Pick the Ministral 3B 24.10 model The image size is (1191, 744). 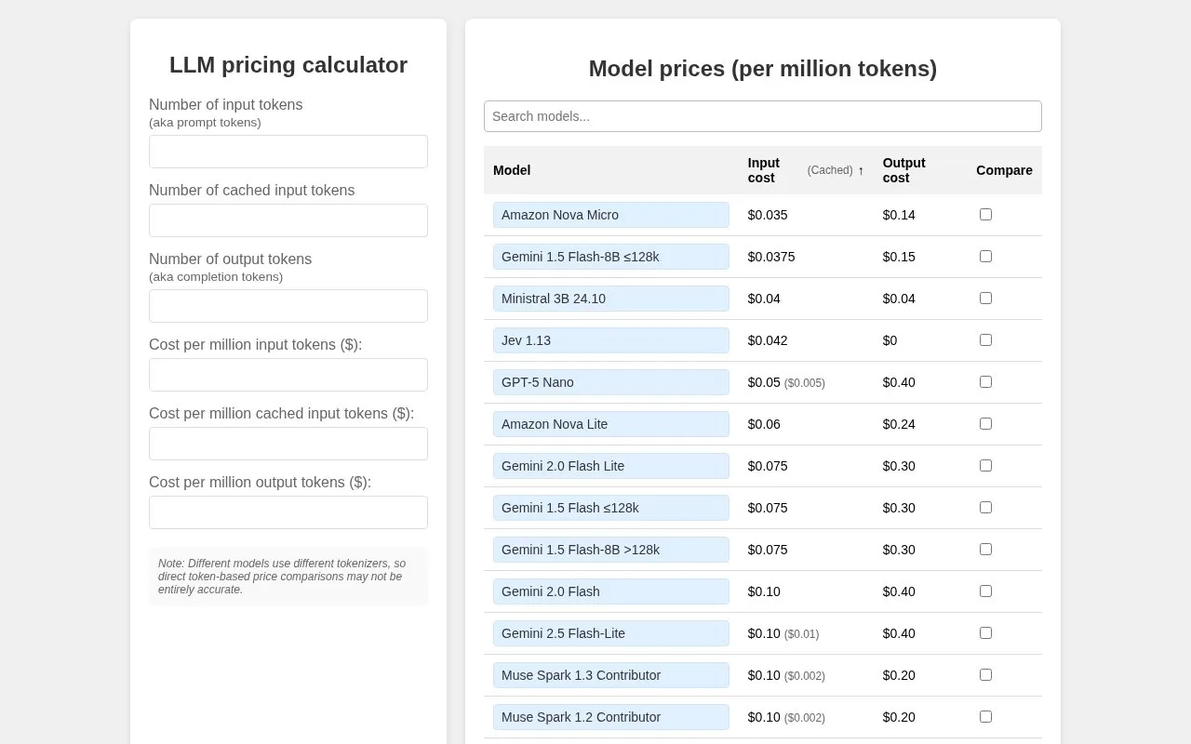[x=611, y=299]
